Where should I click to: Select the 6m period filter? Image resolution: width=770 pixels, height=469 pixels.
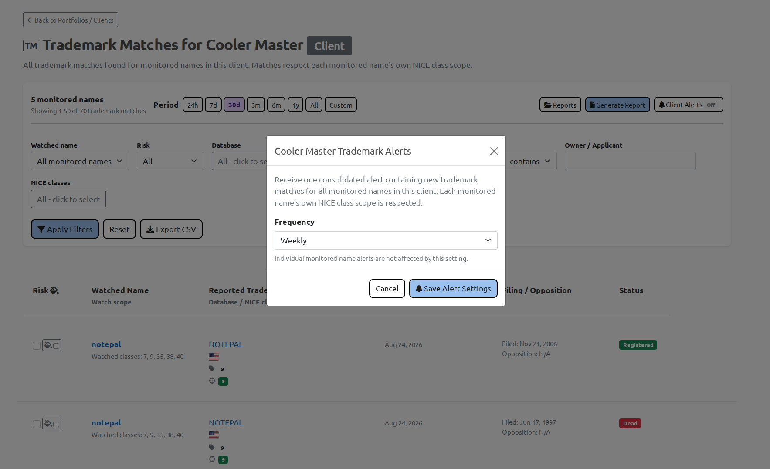(x=276, y=105)
